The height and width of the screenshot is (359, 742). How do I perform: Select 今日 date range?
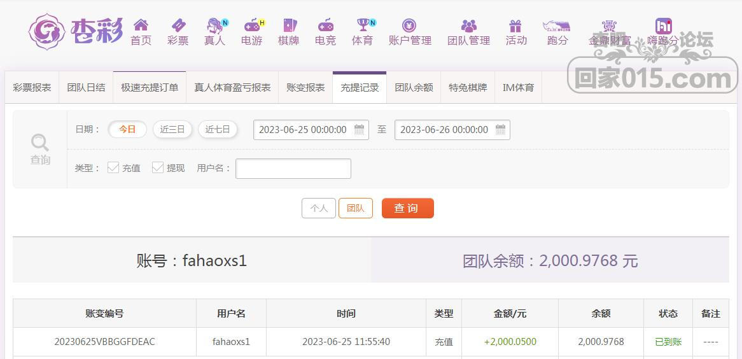[127, 129]
